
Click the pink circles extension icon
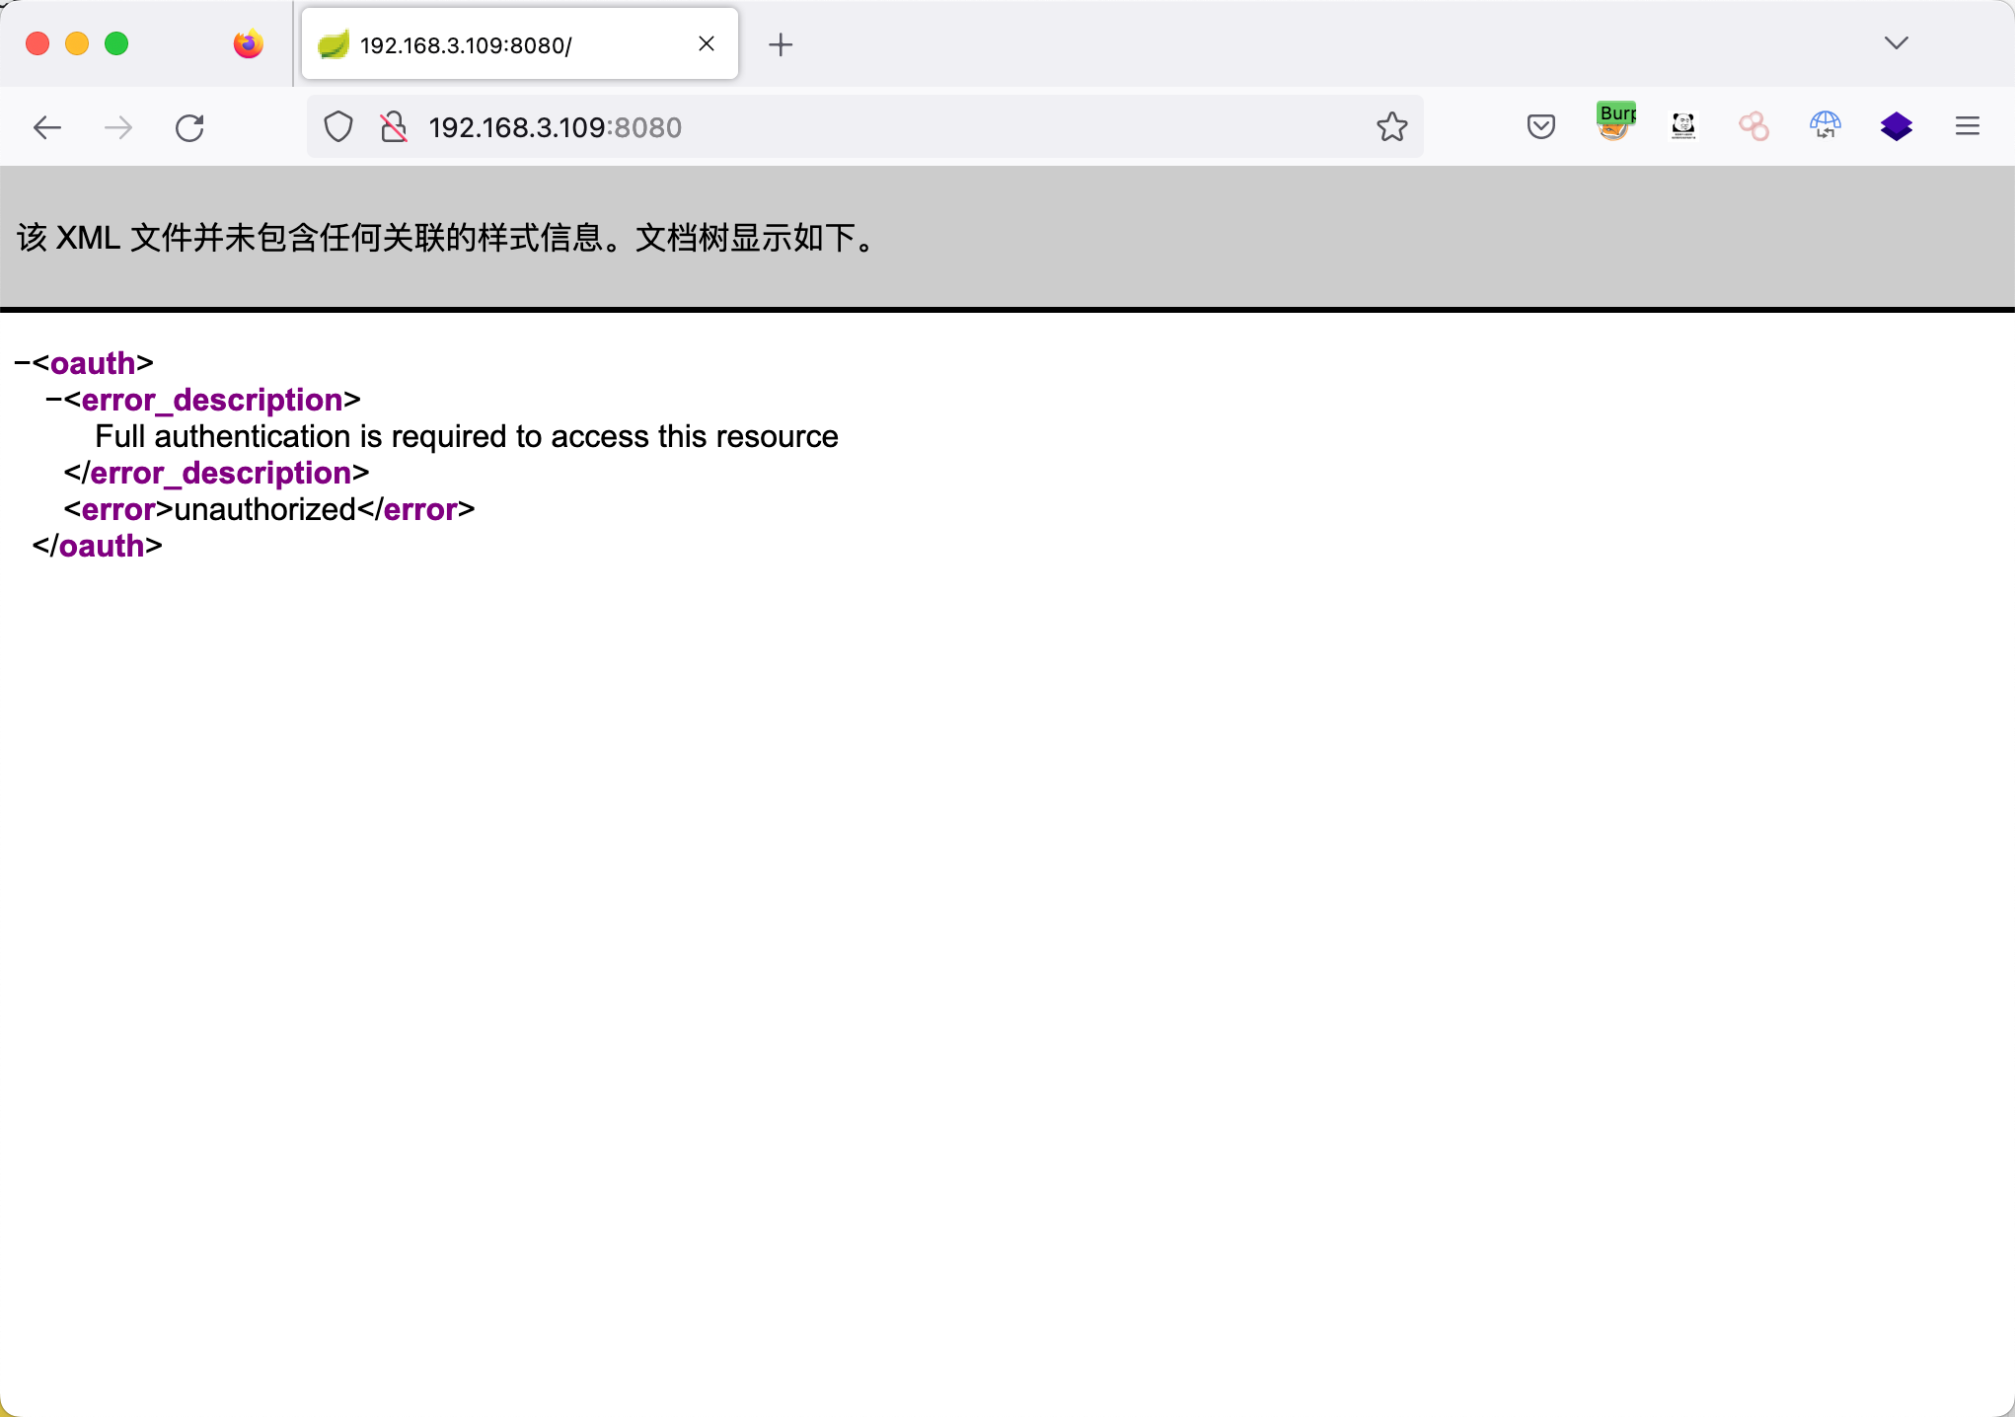click(1754, 126)
